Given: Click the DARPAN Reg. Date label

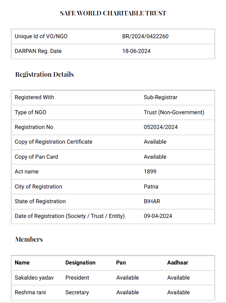Looking at the screenshot, I should pos(38,51).
